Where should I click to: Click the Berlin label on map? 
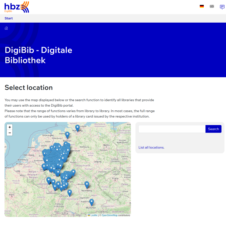(107, 145)
